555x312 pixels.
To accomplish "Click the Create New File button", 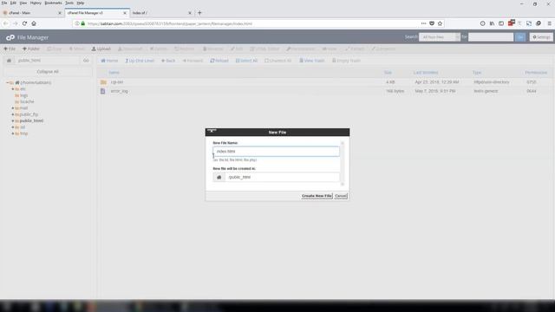I will 317,196.
